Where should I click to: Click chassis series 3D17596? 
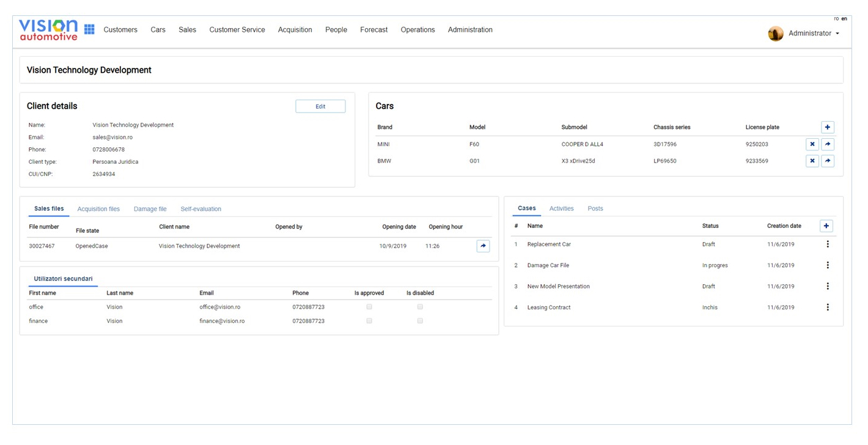(x=665, y=144)
